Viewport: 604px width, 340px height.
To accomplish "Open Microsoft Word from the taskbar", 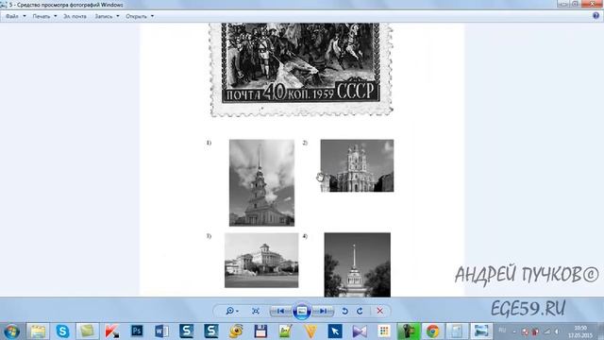I will (161, 331).
